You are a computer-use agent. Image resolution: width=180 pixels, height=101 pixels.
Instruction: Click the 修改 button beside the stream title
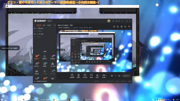71,25
